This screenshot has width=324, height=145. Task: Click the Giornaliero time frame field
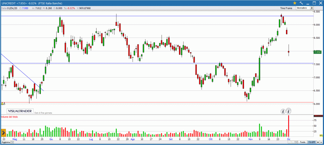tap(303, 8)
